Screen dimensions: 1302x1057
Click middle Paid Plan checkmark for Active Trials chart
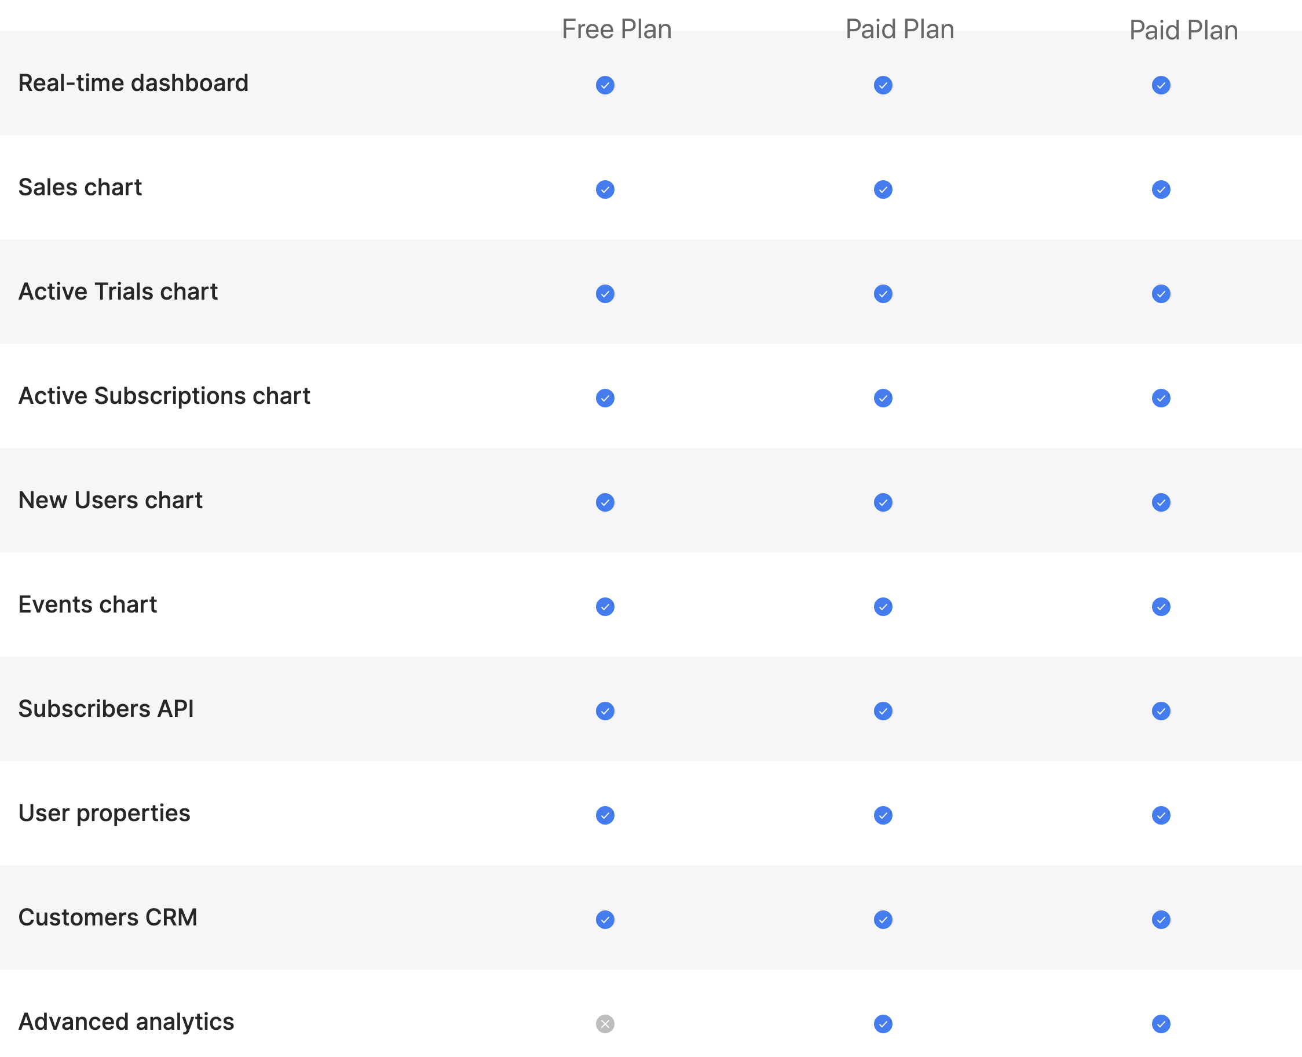click(883, 294)
